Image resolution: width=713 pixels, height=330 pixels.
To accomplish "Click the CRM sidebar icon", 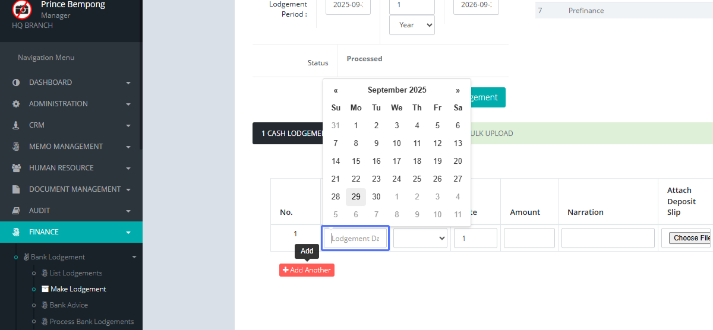I will [x=16, y=125].
